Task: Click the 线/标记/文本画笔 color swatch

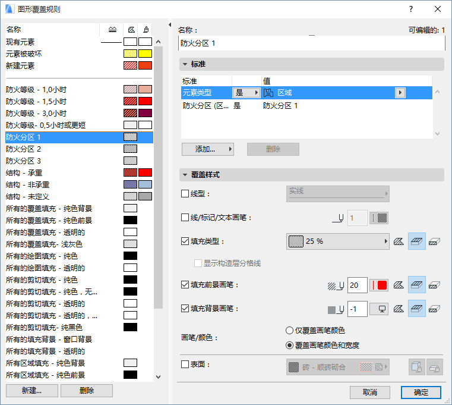Action: click(379, 218)
